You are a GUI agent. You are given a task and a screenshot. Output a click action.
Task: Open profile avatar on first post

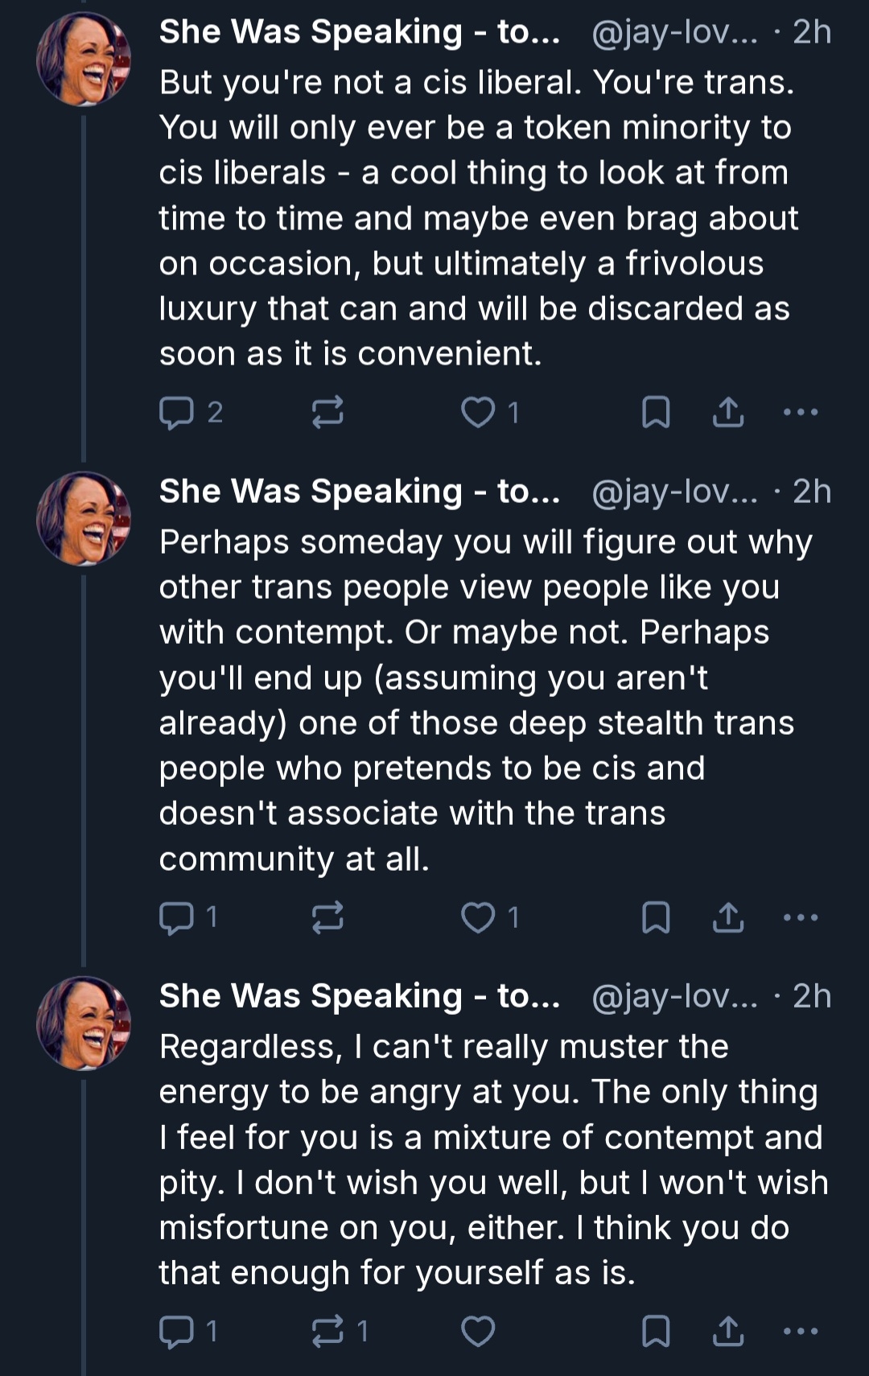click(x=84, y=59)
